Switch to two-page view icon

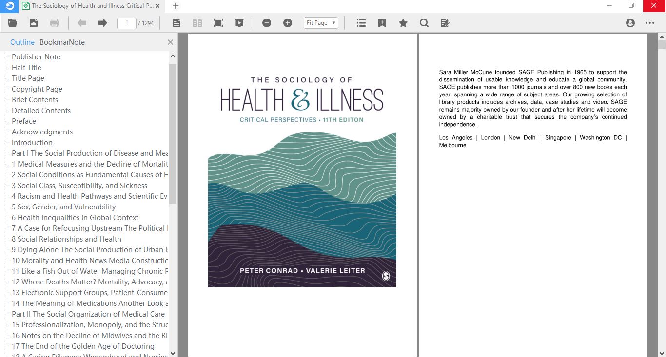197,23
